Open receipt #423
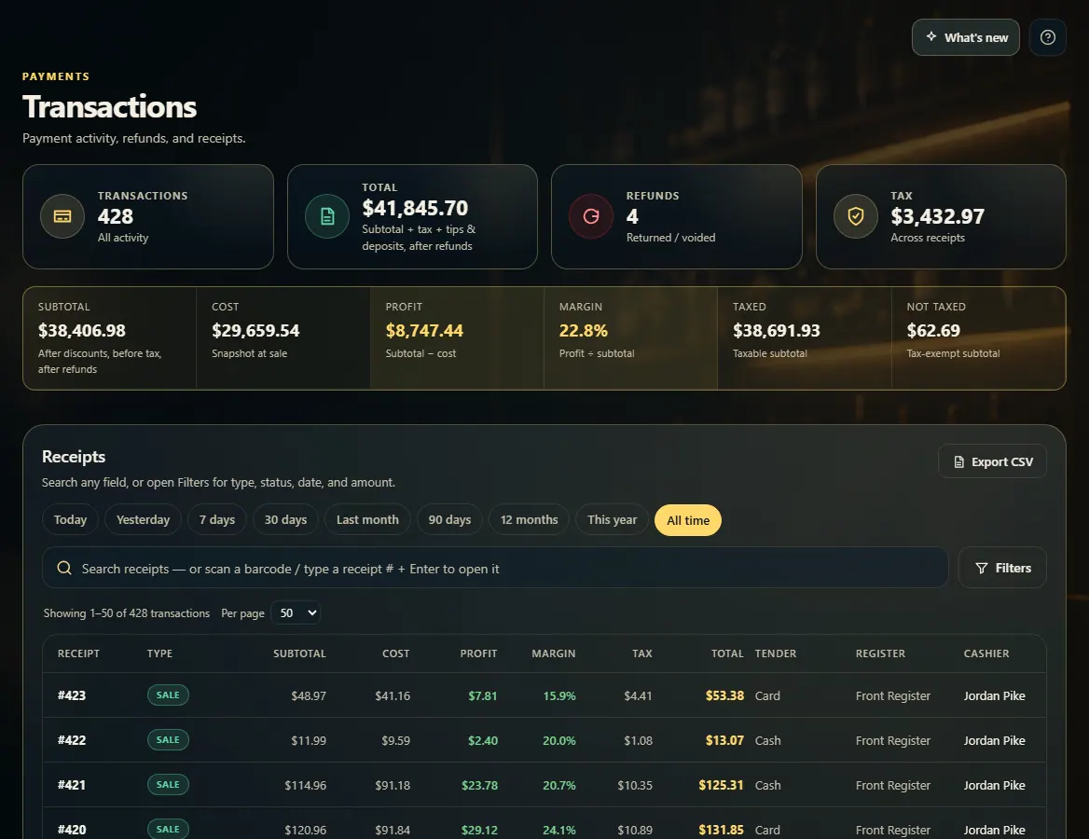This screenshot has width=1089, height=839. pyautogui.click(x=72, y=695)
